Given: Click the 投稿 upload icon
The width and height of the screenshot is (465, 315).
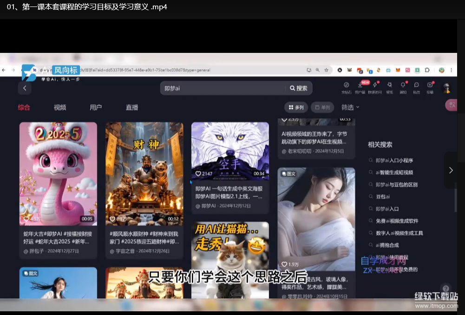Looking at the screenshot, I should click(x=430, y=86).
